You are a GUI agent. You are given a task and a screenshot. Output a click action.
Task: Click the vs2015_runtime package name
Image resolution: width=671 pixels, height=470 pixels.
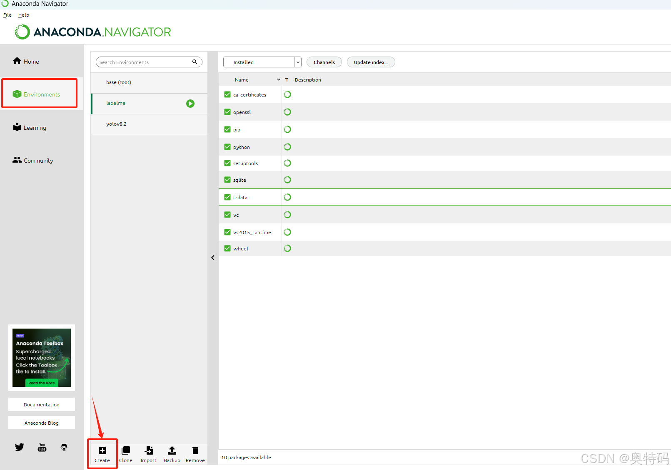point(252,233)
